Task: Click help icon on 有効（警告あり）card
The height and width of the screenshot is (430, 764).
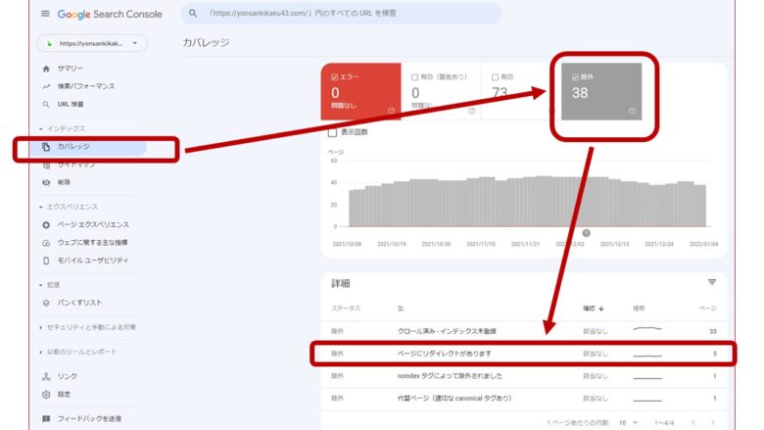Action: pyautogui.click(x=471, y=111)
